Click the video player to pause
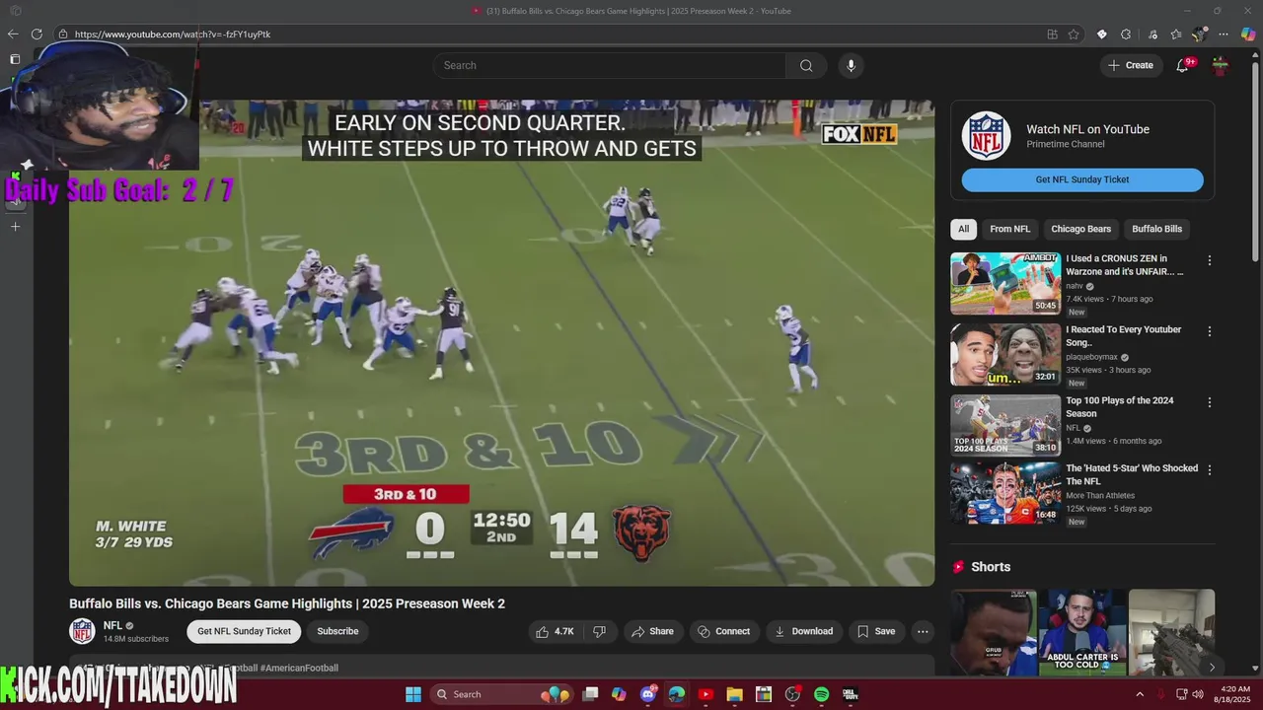This screenshot has height=710, width=1263. pos(501,342)
